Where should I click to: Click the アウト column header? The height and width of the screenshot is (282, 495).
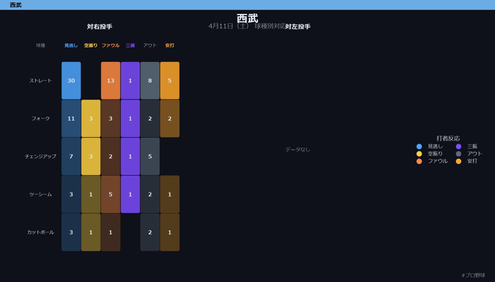tap(150, 46)
